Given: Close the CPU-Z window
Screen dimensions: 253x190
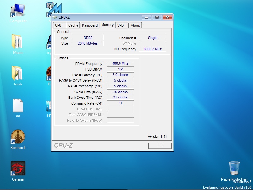Looking at the screenshot, I should [167, 17].
